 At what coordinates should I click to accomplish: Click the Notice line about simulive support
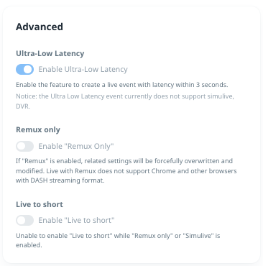125,96
